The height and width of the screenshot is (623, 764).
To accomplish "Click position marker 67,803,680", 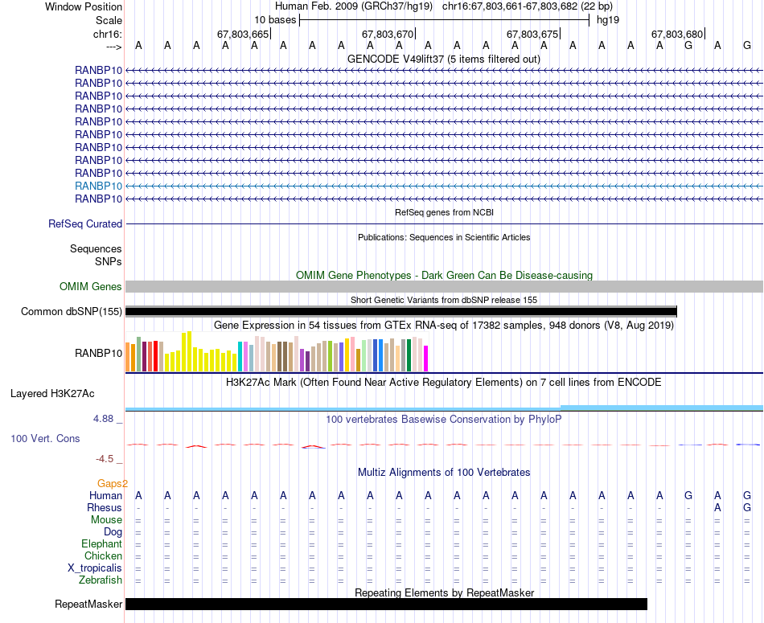I will 677,34.
